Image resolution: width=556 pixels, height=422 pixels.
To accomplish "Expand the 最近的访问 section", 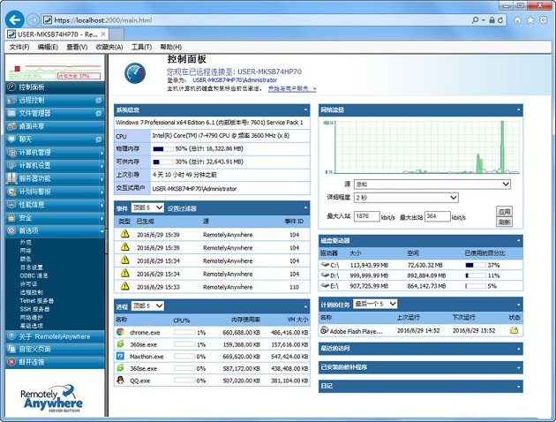I will (519, 349).
